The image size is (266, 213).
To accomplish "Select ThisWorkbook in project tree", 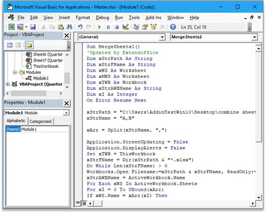I will pyautogui.click(x=43, y=66).
